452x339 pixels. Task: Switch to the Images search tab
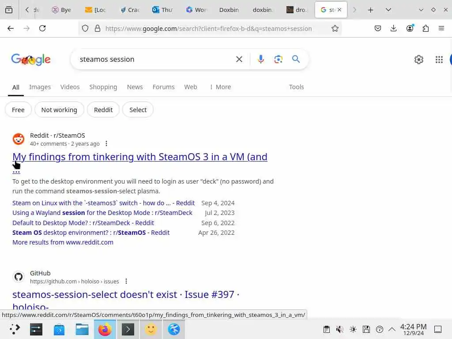40,87
